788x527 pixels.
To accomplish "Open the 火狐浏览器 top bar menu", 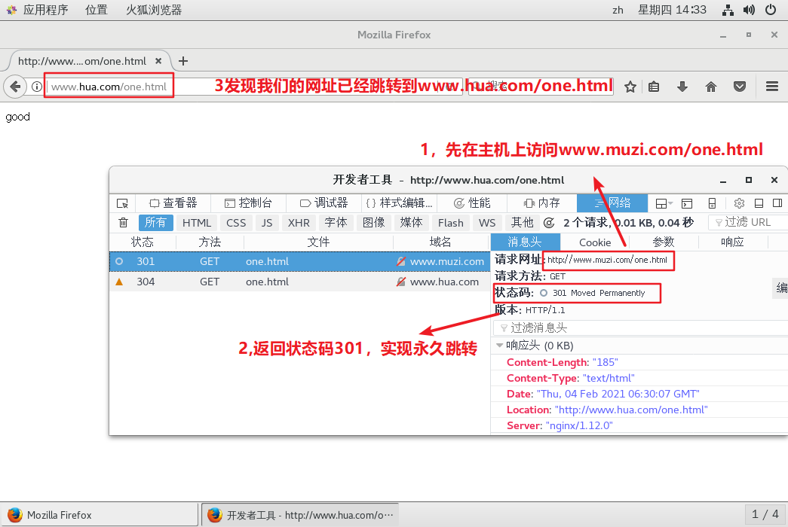I will tap(154, 10).
